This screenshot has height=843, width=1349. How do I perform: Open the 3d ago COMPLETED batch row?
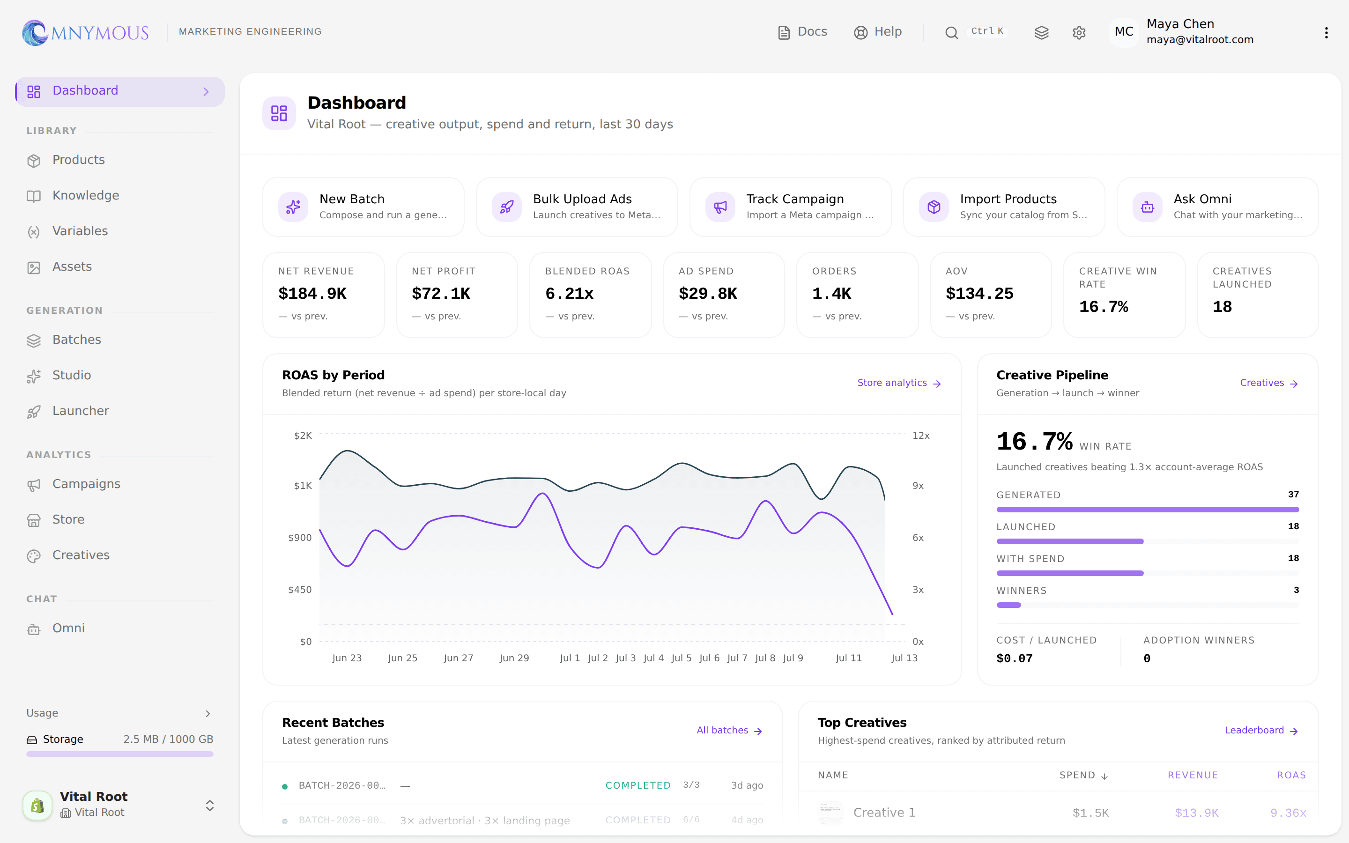click(x=522, y=785)
